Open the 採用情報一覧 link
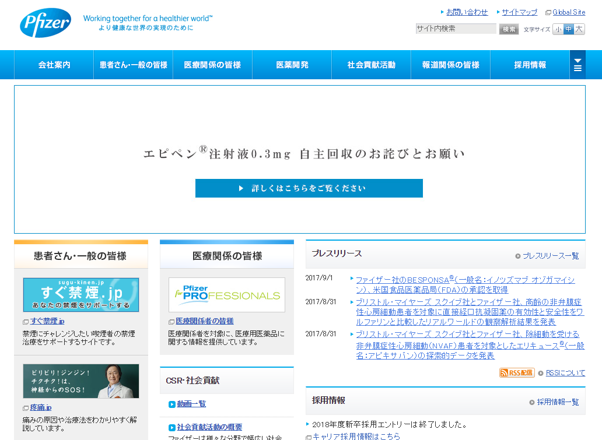 pos(558,402)
